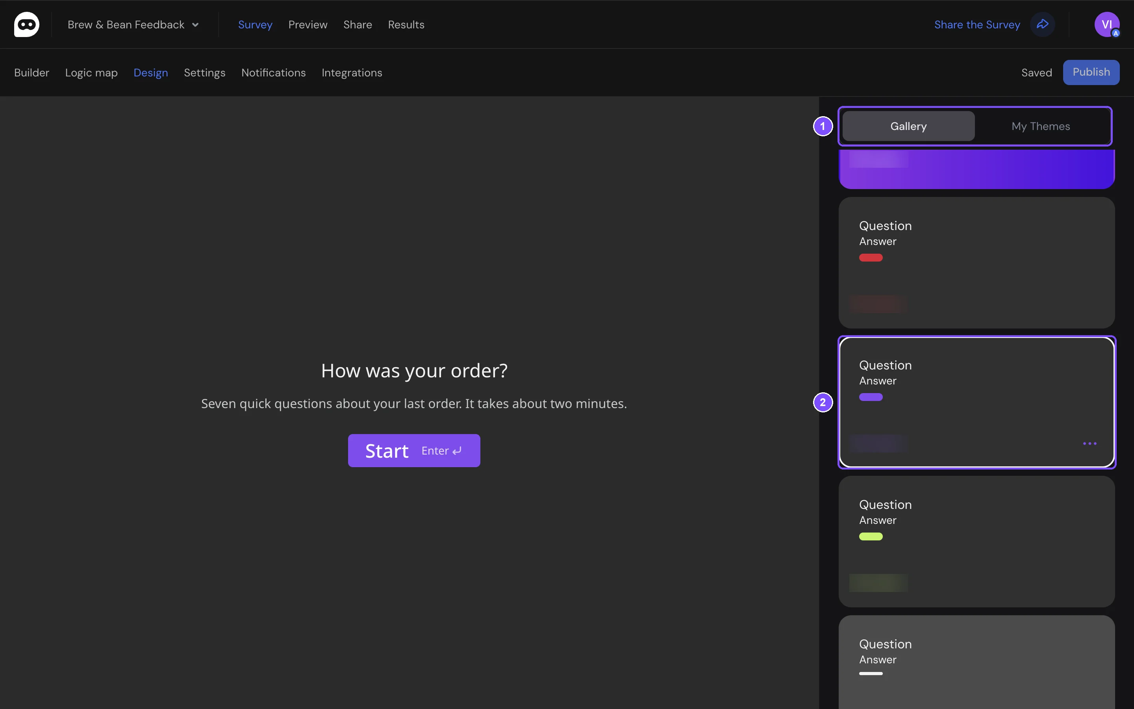Click the text 'Seven quick questions about your last order'
The height and width of the screenshot is (709, 1134).
point(331,403)
